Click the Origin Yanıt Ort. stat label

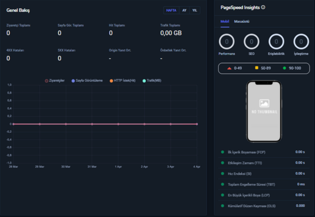[120, 50]
